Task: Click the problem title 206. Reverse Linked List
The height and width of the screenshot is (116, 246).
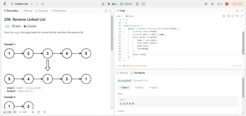Action: (25, 19)
